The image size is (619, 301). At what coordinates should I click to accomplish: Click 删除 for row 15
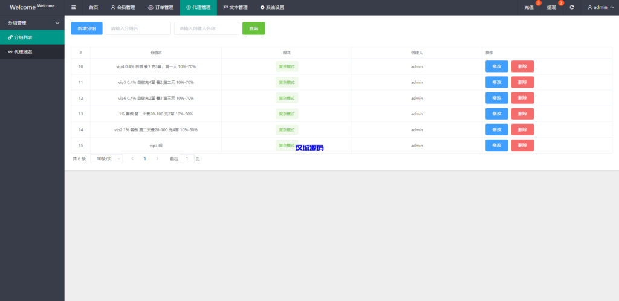[x=522, y=145]
